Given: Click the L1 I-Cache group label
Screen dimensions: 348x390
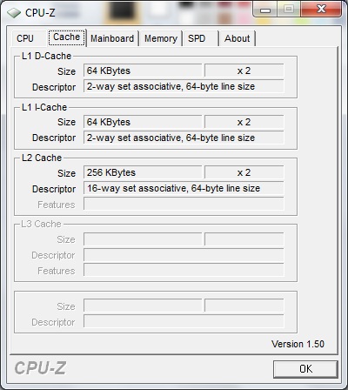Looking at the screenshot, I should pos(44,107).
